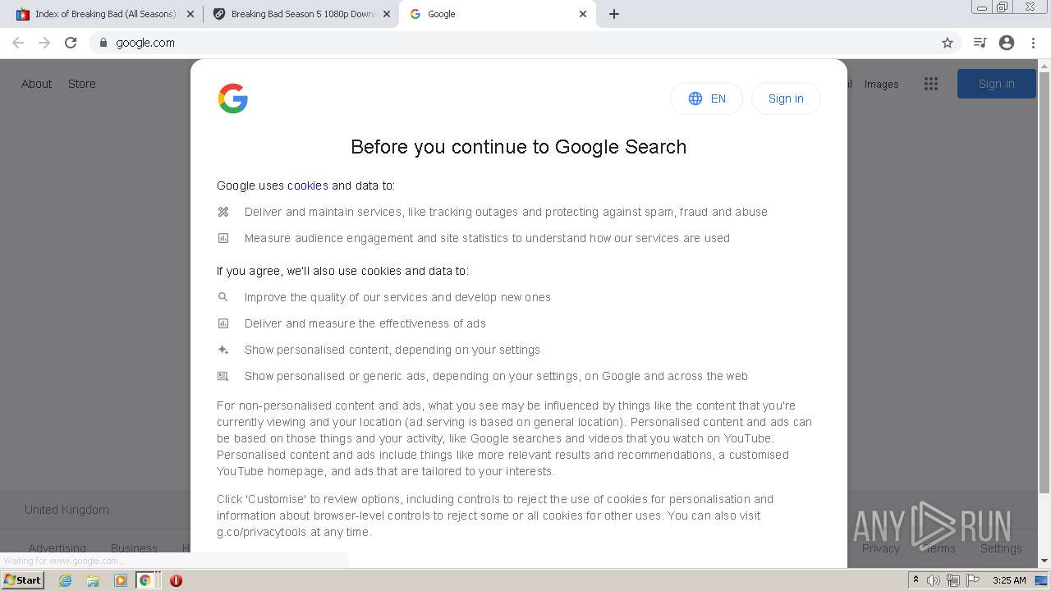Click the browser reload icon
This screenshot has height=591, width=1051.
coord(71,43)
